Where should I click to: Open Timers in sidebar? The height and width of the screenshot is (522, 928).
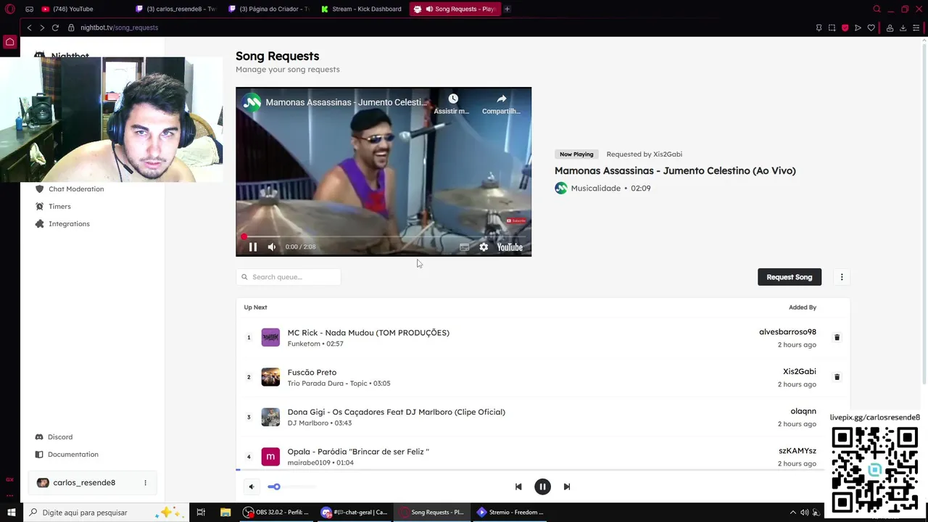click(x=59, y=207)
